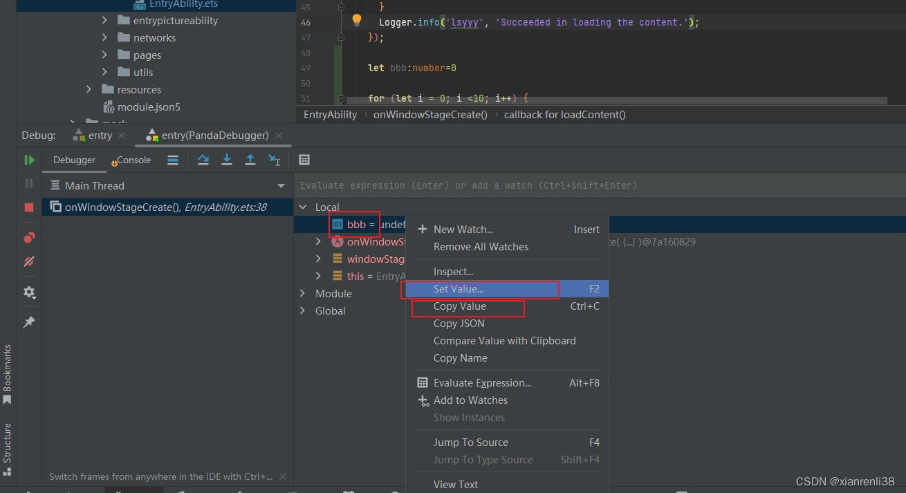Screen dimensions: 906x493
Task: Expand the utils folder
Action: tap(104, 72)
